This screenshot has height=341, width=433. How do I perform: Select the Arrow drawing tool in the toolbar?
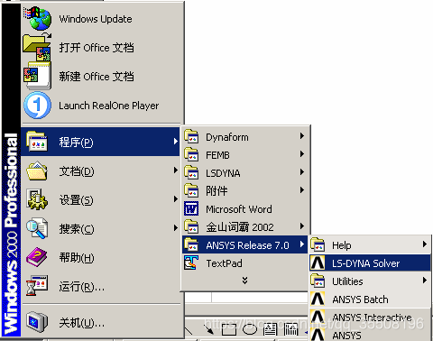[208, 329]
